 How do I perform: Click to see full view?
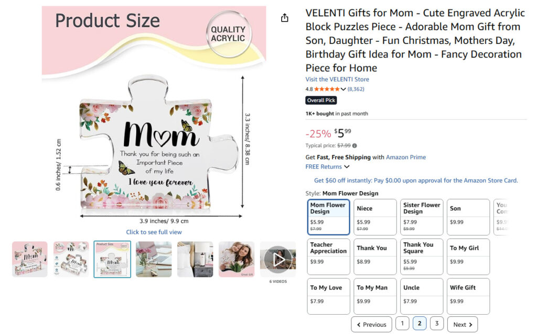(x=153, y=232)
